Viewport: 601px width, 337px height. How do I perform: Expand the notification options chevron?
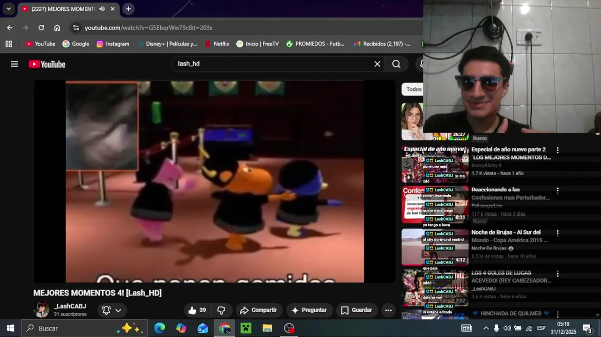point(118,310)
